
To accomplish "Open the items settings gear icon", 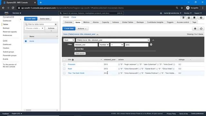I will pos(195,29).
